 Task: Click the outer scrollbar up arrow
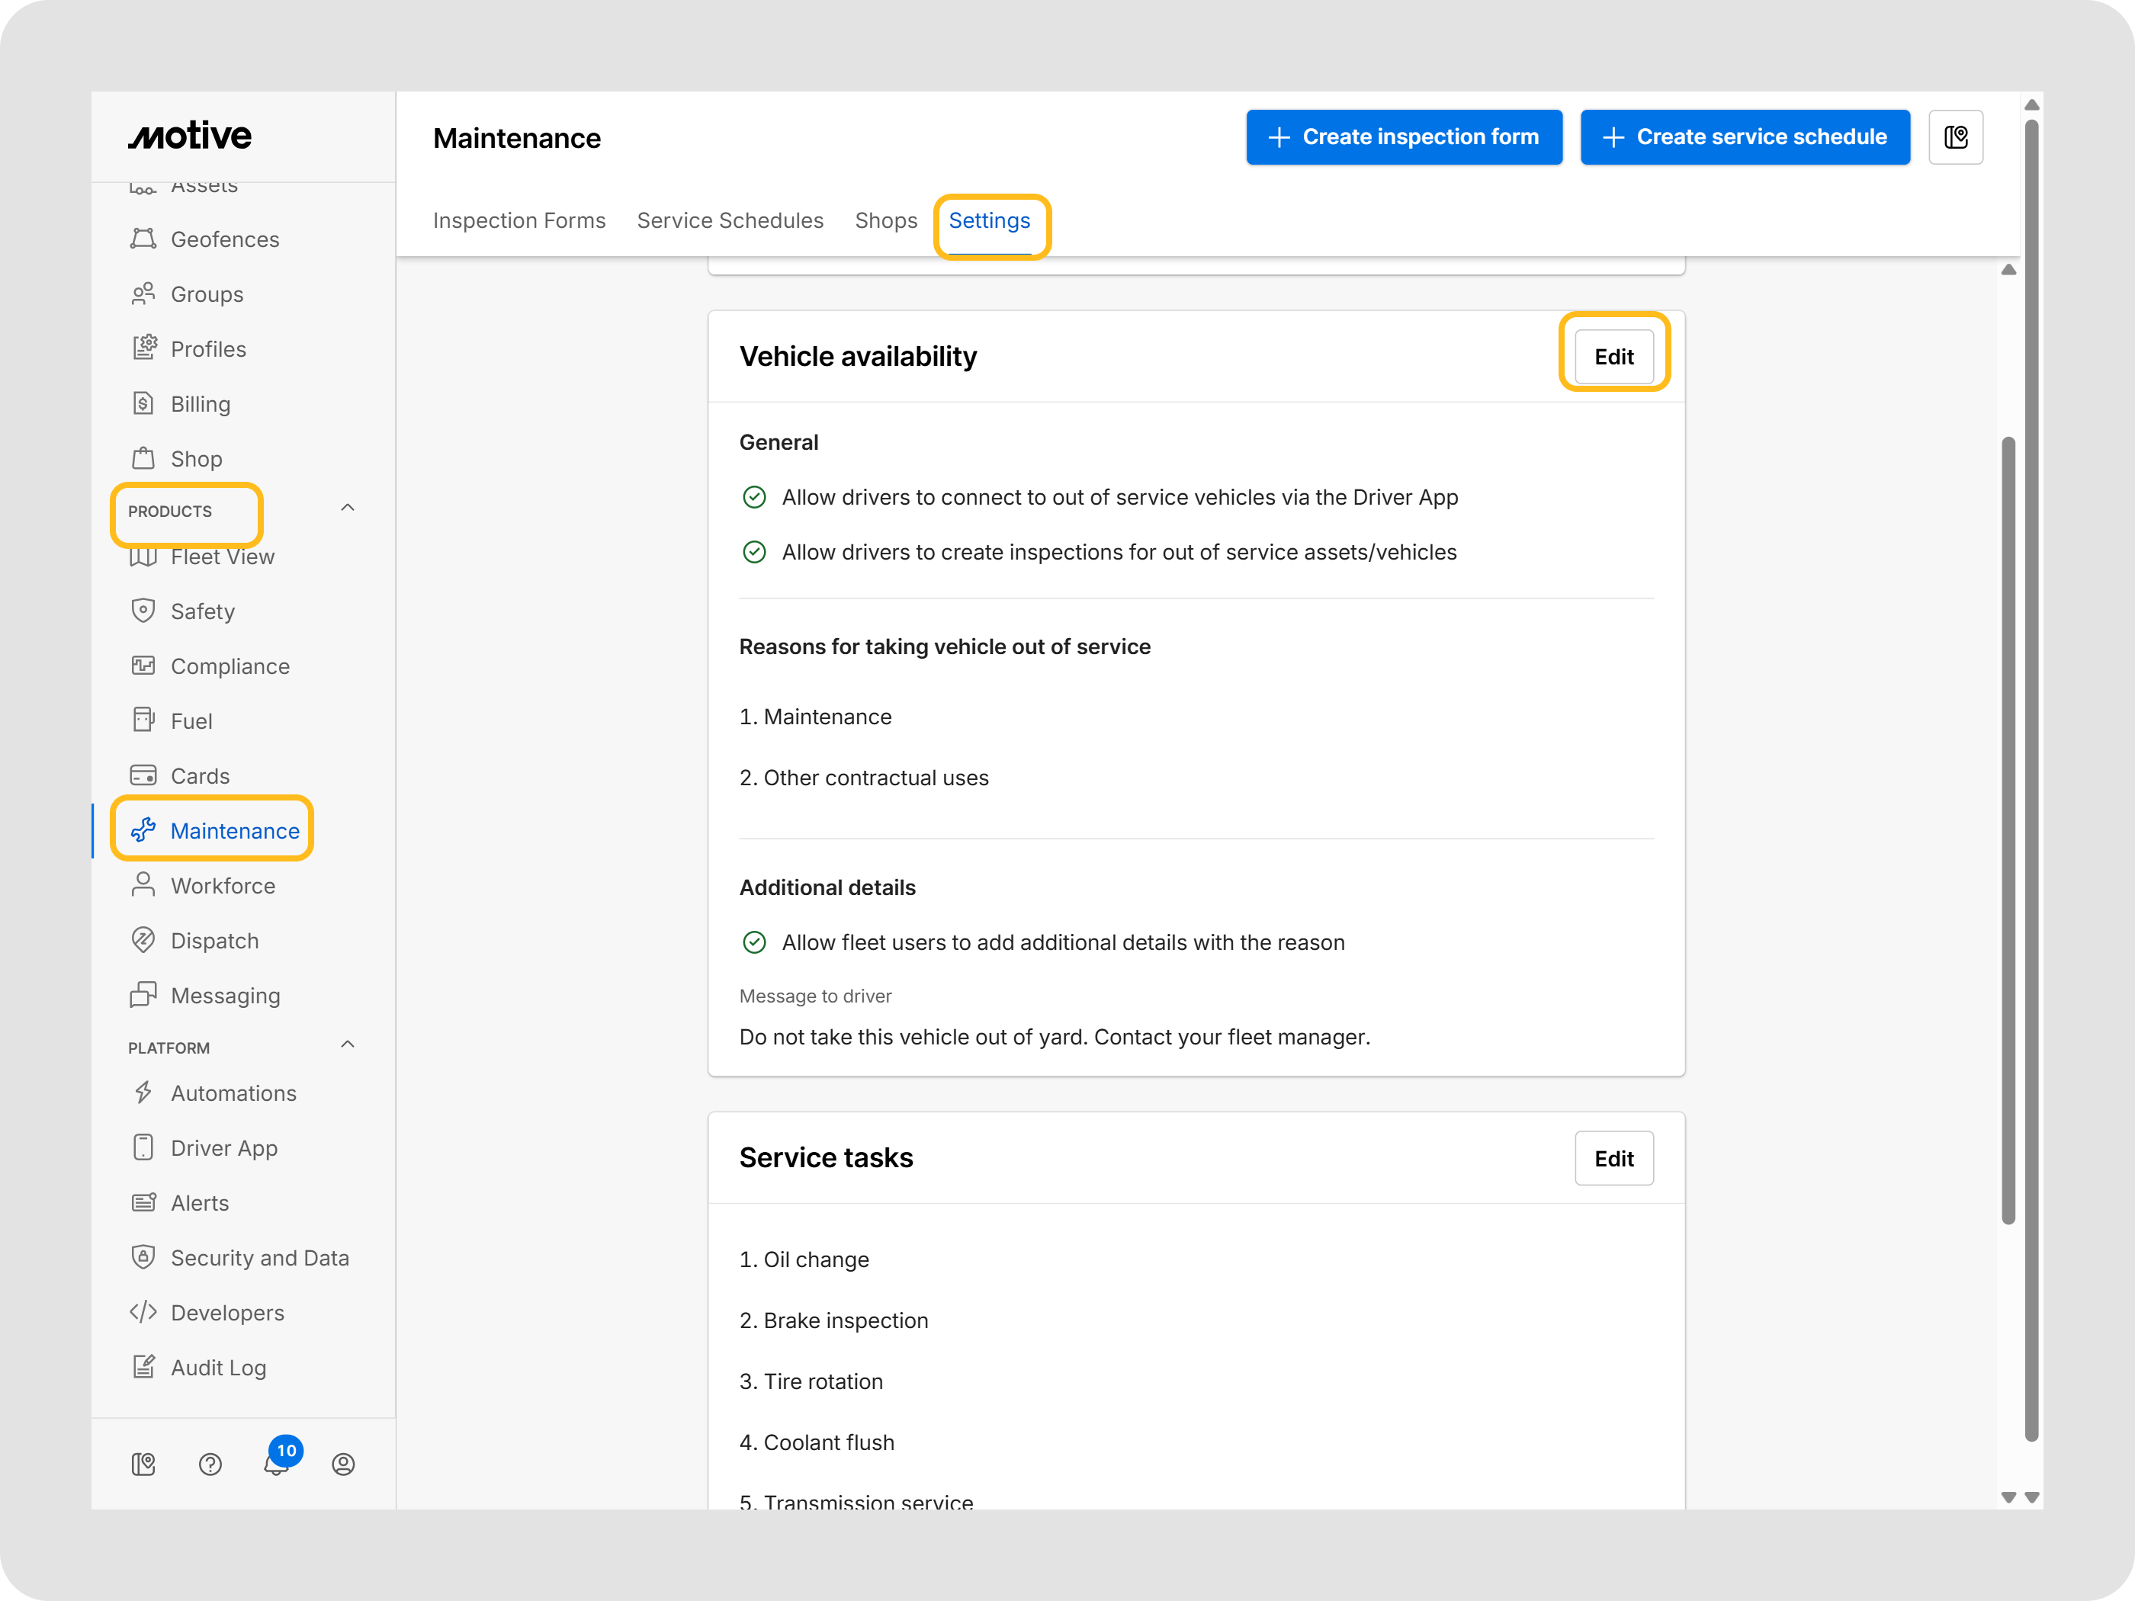coord(2032,105)
